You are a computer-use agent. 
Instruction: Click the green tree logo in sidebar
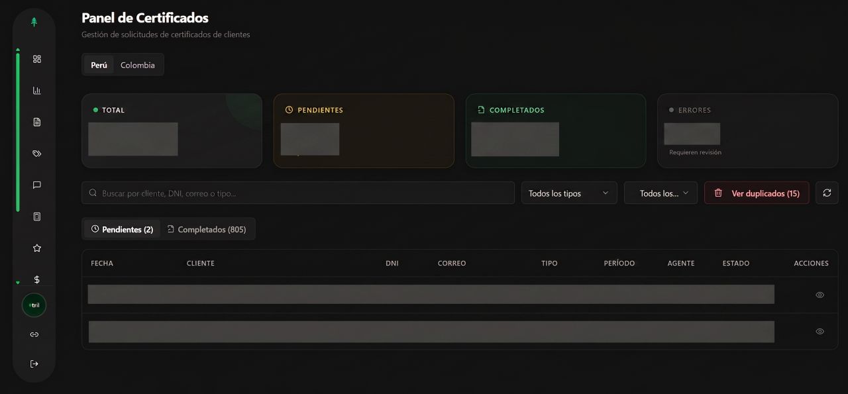(34, 22)
